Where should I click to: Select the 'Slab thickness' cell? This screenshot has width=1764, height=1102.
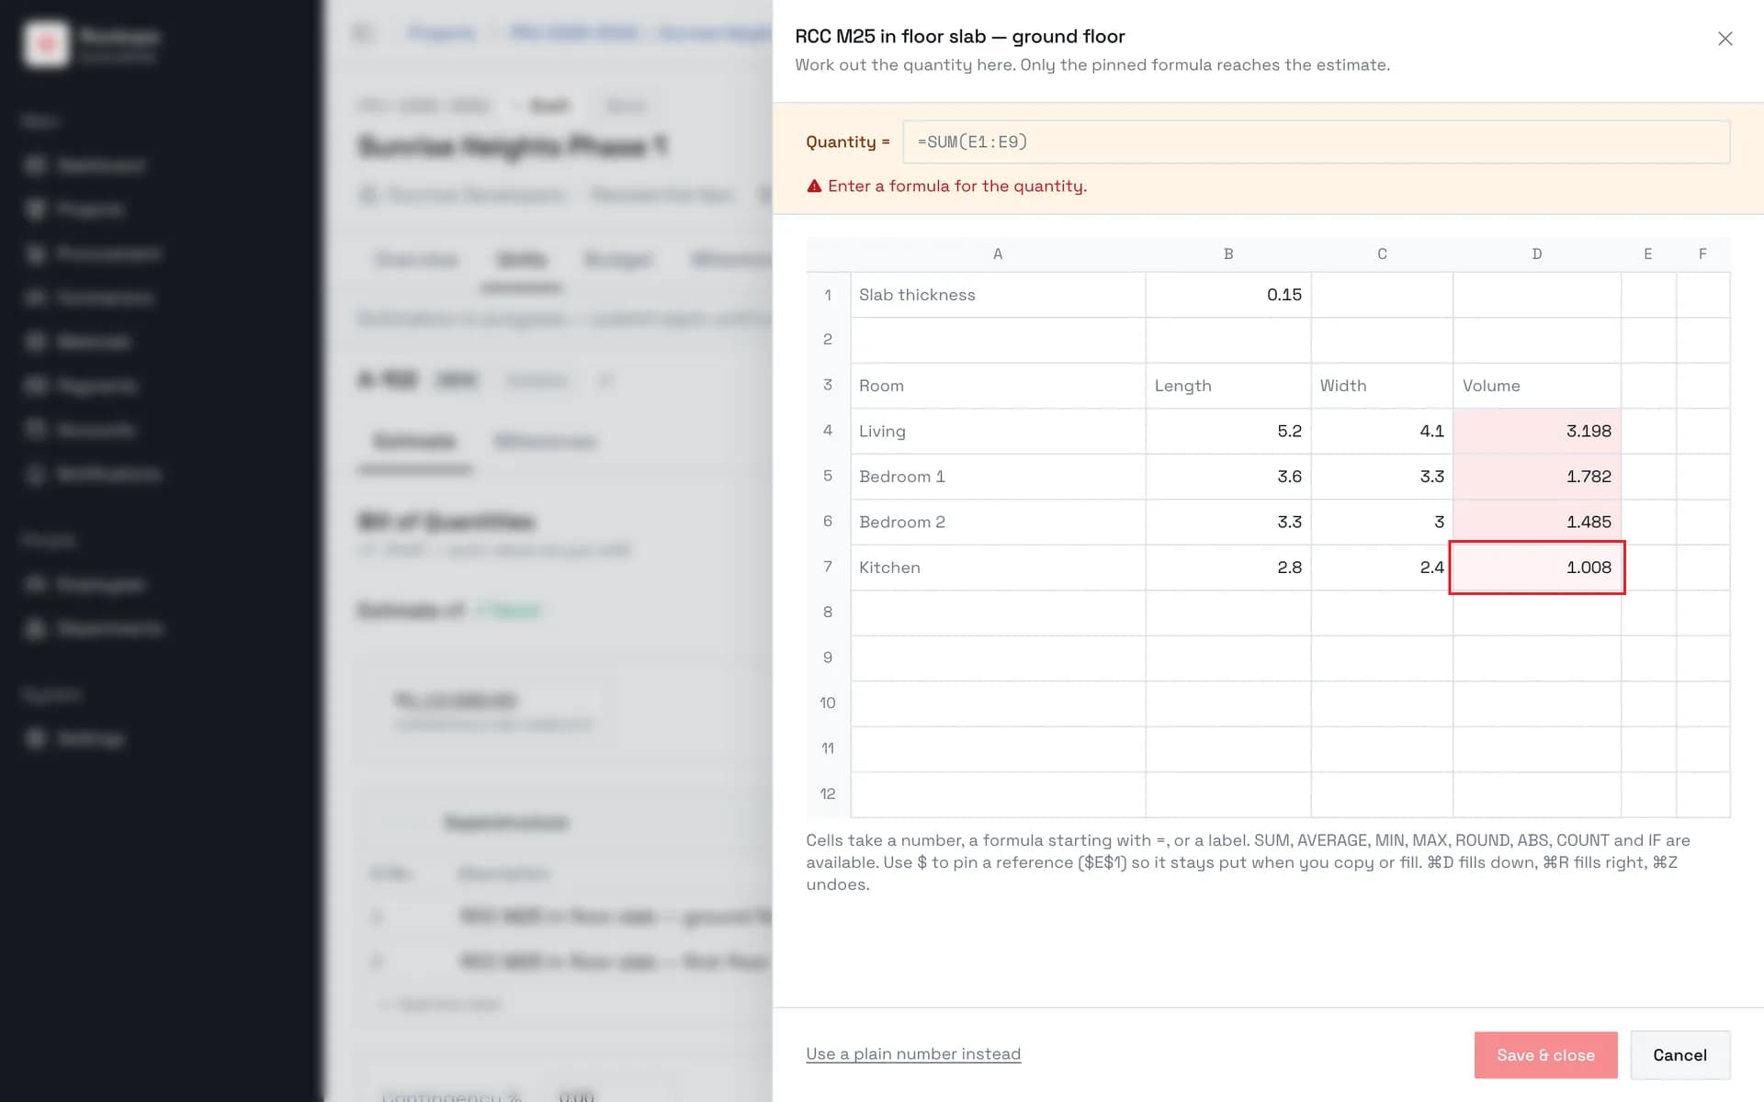tap(998, 295)
